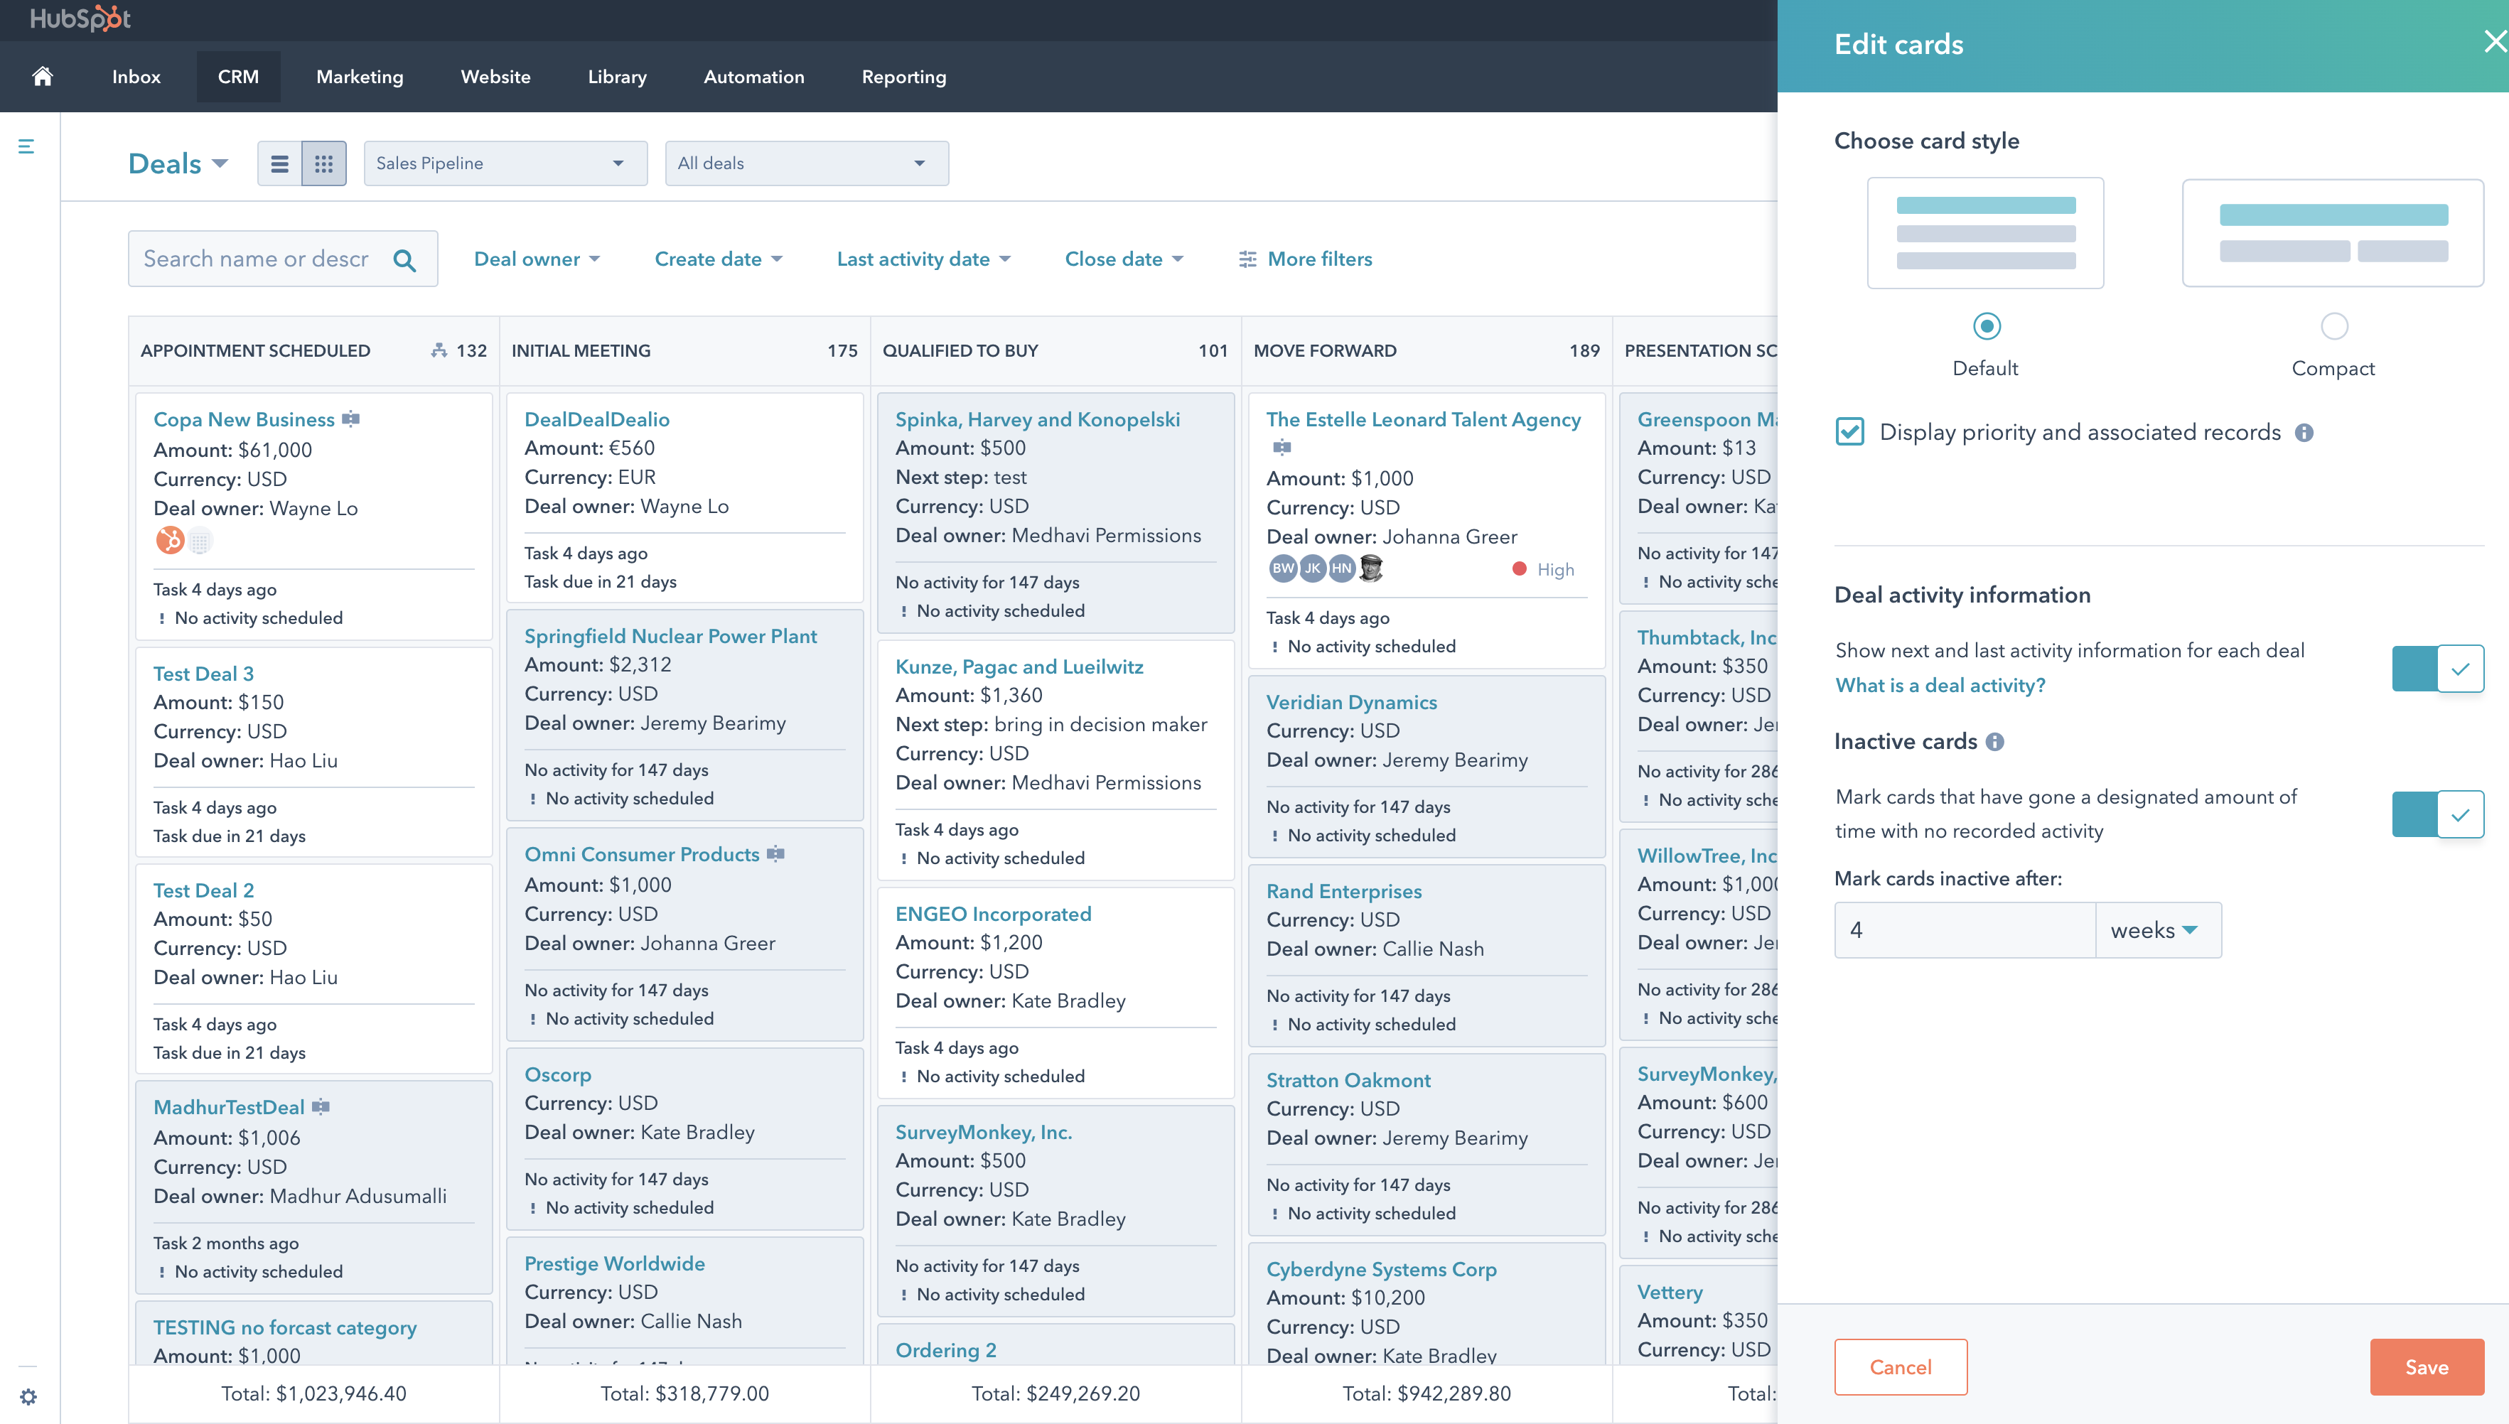Toggle off Inactive cards switch

[x=2438, y=814]
